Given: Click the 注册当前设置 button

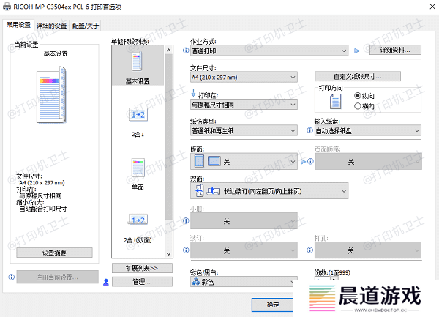Looking at the screenshot, I should [x=57, y=277].
